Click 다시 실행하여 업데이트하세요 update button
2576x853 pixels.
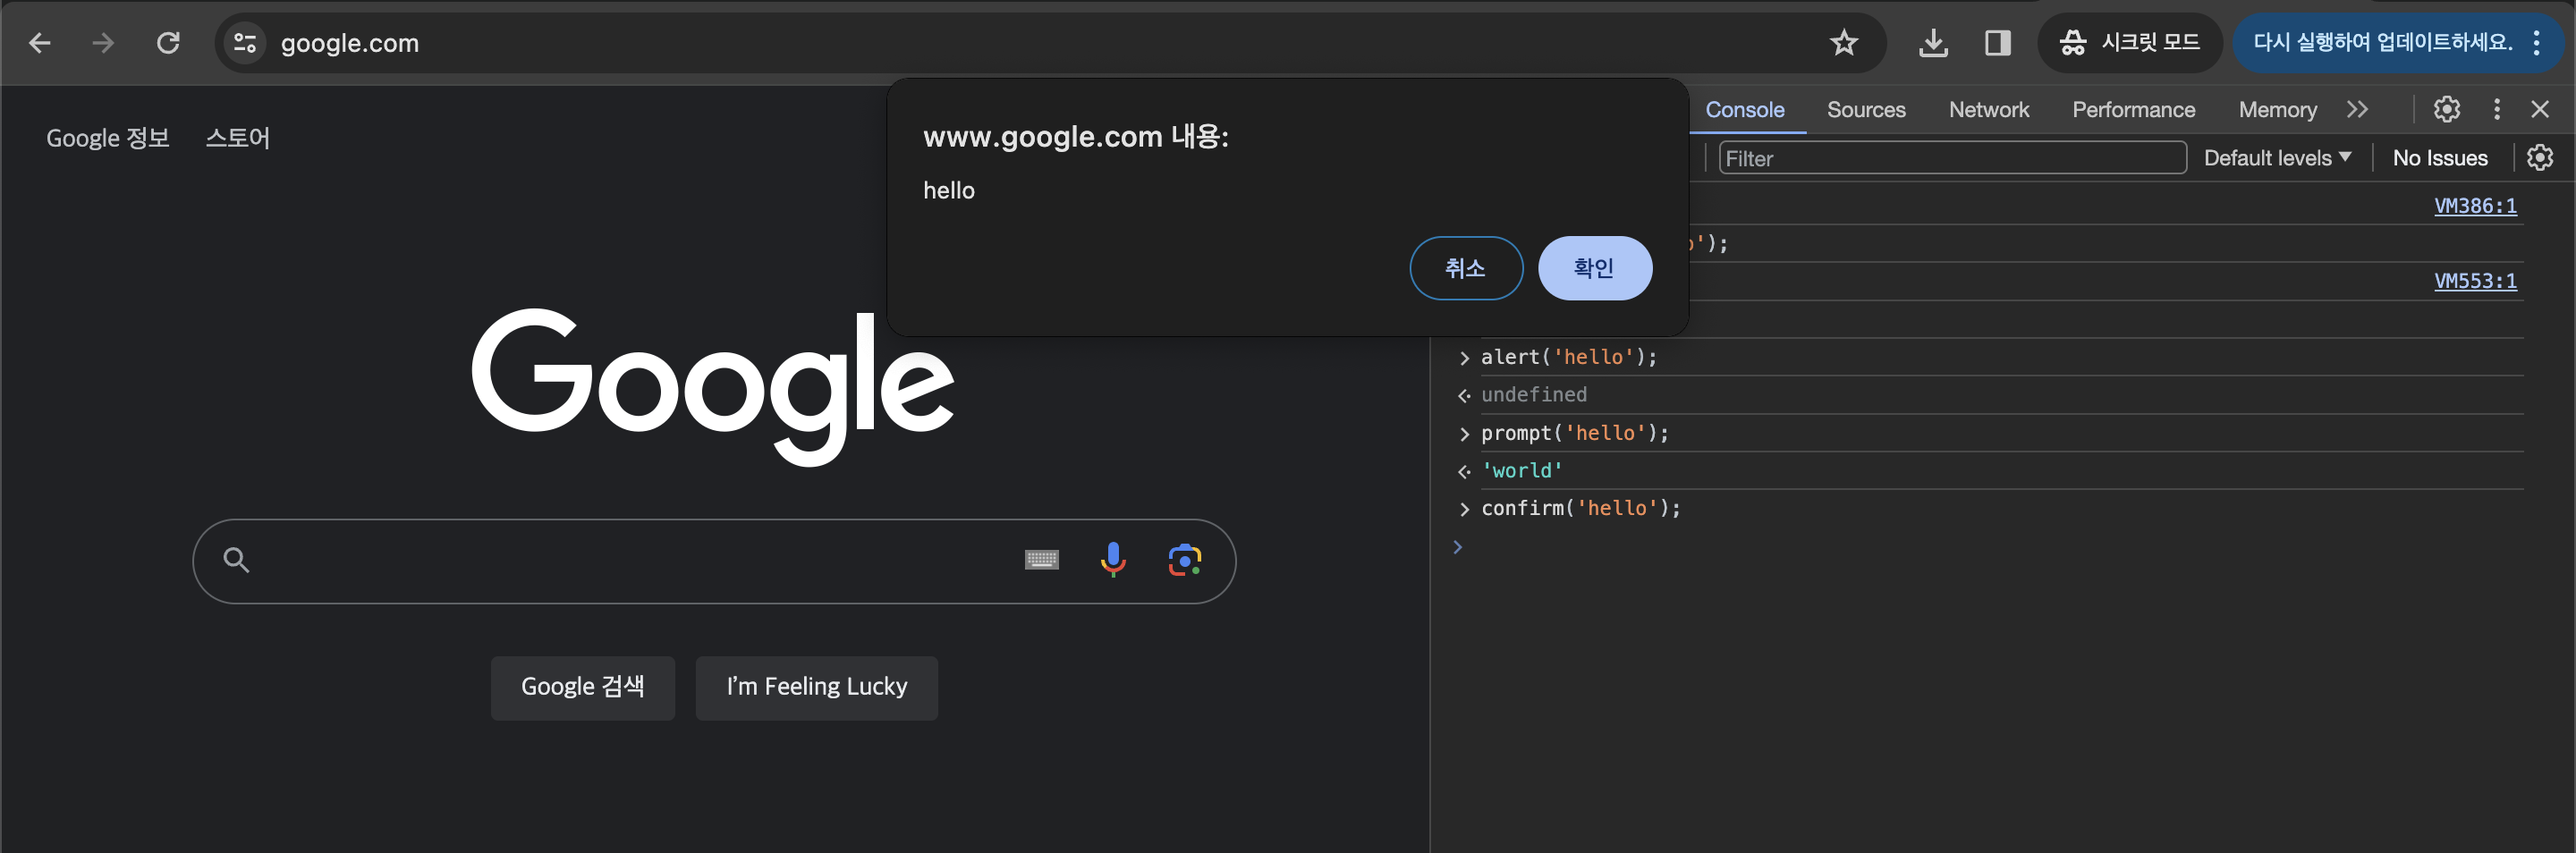pyautogui.click(x=2381, y=43)
